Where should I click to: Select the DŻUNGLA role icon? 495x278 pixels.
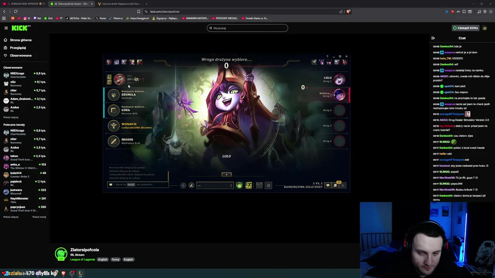[113, 95]
